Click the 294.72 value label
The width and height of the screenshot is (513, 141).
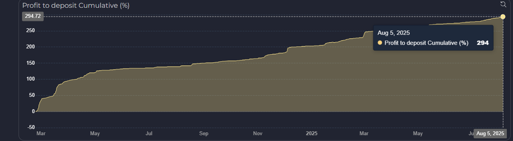[x=33, y=16]
